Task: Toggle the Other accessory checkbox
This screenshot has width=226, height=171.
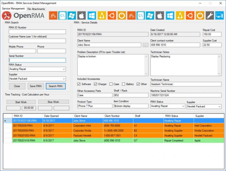Action: coord(138,84)
